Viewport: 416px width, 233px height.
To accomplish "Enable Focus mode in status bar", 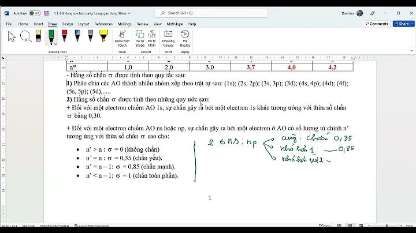I will click(x=325, y=226).
